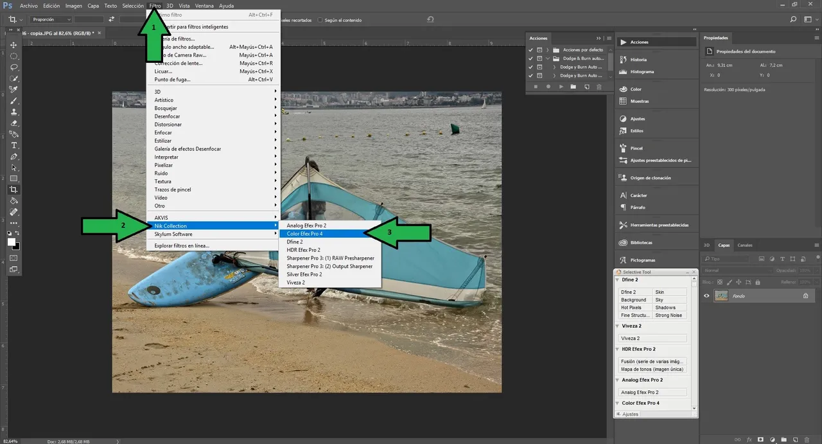Select the Paint Bucket tool
Image resolution: width=822 pixels, height=444 pixels.
13,201
